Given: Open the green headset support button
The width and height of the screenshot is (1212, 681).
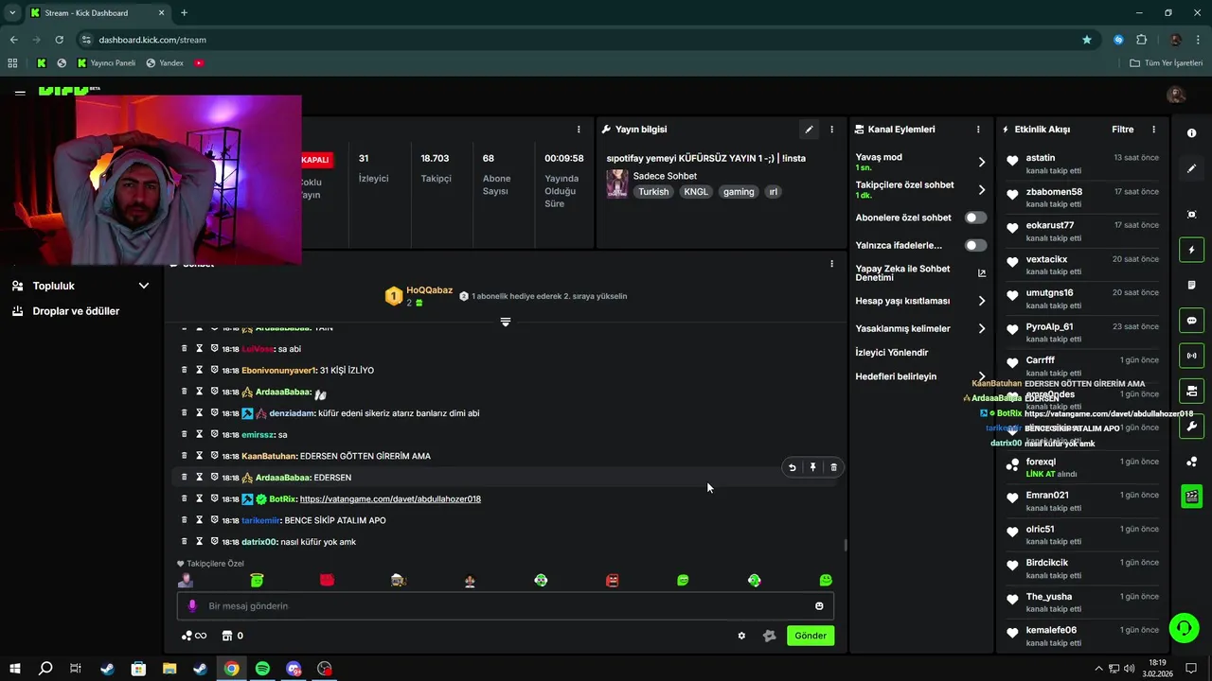Looking at the screenshot, I should [1184, 628].
